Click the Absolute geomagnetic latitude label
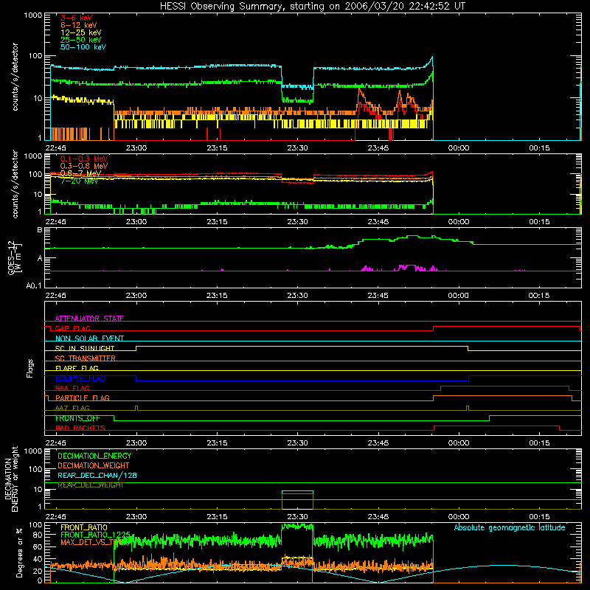Screen dimensions: 590x590 [x=510, y=527]
